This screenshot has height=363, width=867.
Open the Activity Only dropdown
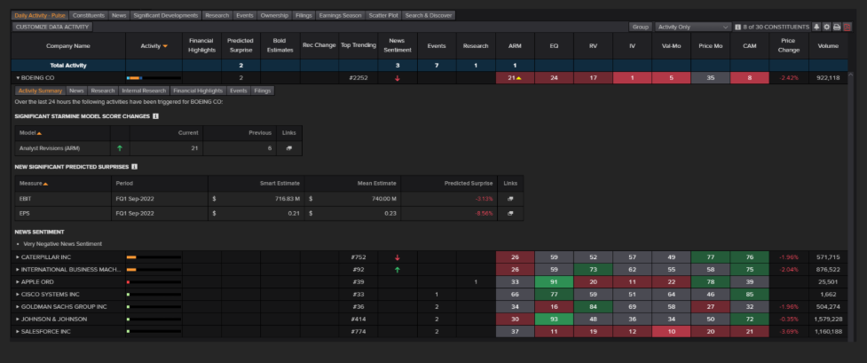(x=692, y=28)
